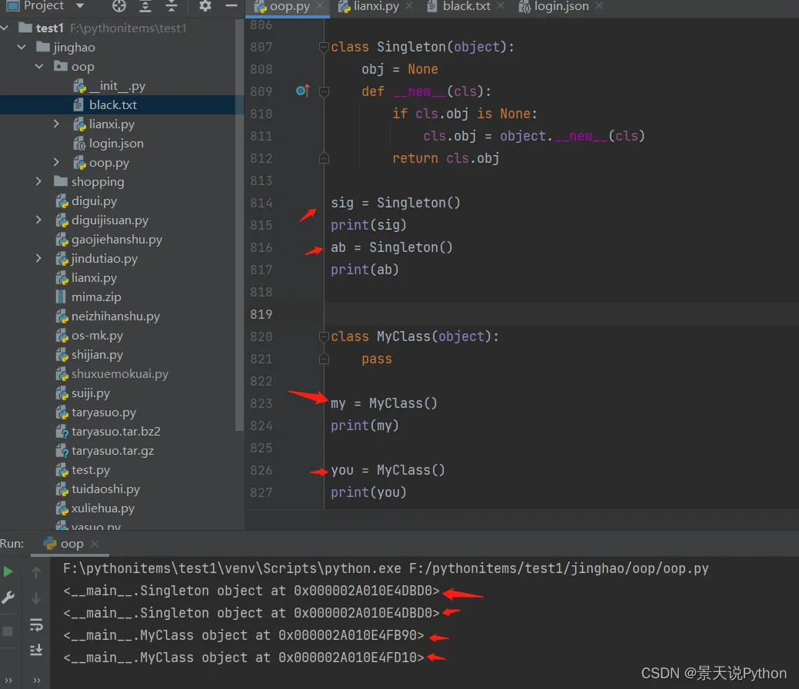Viewport: 799px width, 689px height.
Task: Open the Project view dropdown
Action: pos(80,6)
